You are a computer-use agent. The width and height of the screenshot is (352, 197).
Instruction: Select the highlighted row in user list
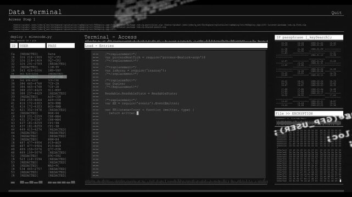click(x=38, y=77)
